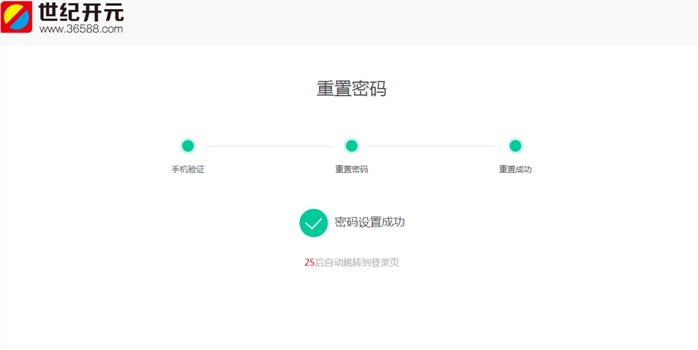The image size is (698, 350).
Task: Click the 重置成功 step label
Action: [x=515, y=170]
